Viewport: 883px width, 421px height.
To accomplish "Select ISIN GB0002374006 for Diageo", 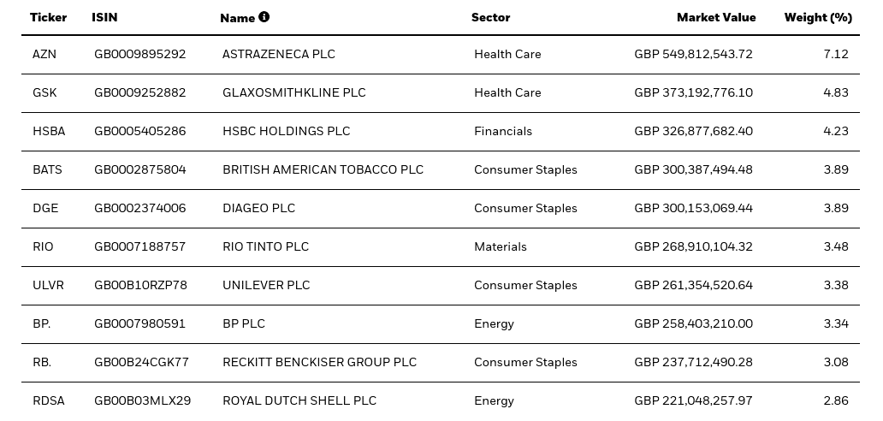I will click(139, 208).
